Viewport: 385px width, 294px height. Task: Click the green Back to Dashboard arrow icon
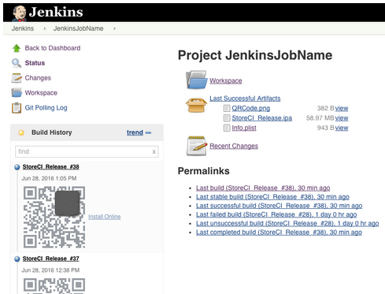pos(17,48)
